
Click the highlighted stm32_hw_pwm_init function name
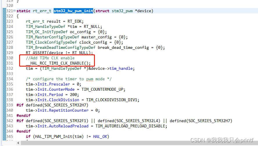point(73,11)
